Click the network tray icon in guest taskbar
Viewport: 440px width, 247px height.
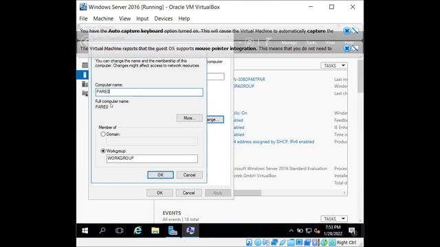[x=309, y=231]
